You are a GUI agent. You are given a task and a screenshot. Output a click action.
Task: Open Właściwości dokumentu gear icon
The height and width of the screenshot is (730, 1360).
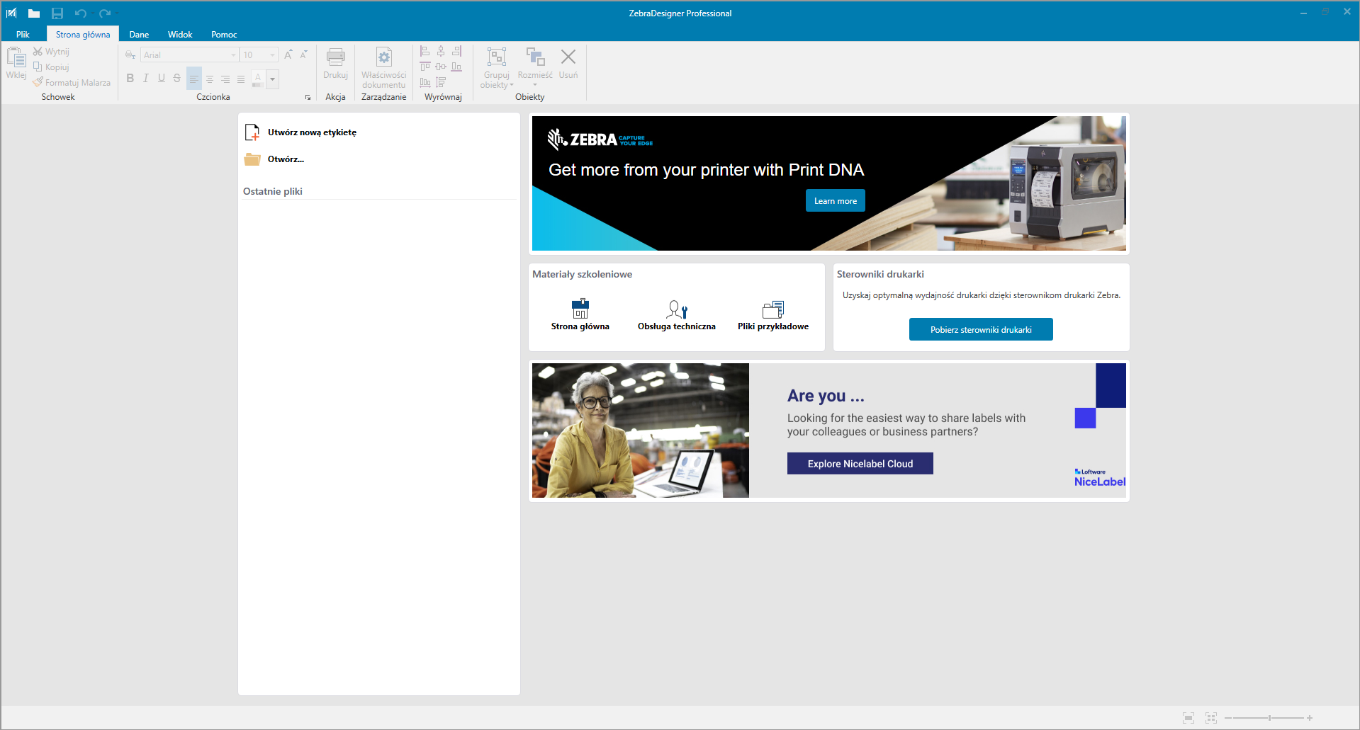[384, 57]
